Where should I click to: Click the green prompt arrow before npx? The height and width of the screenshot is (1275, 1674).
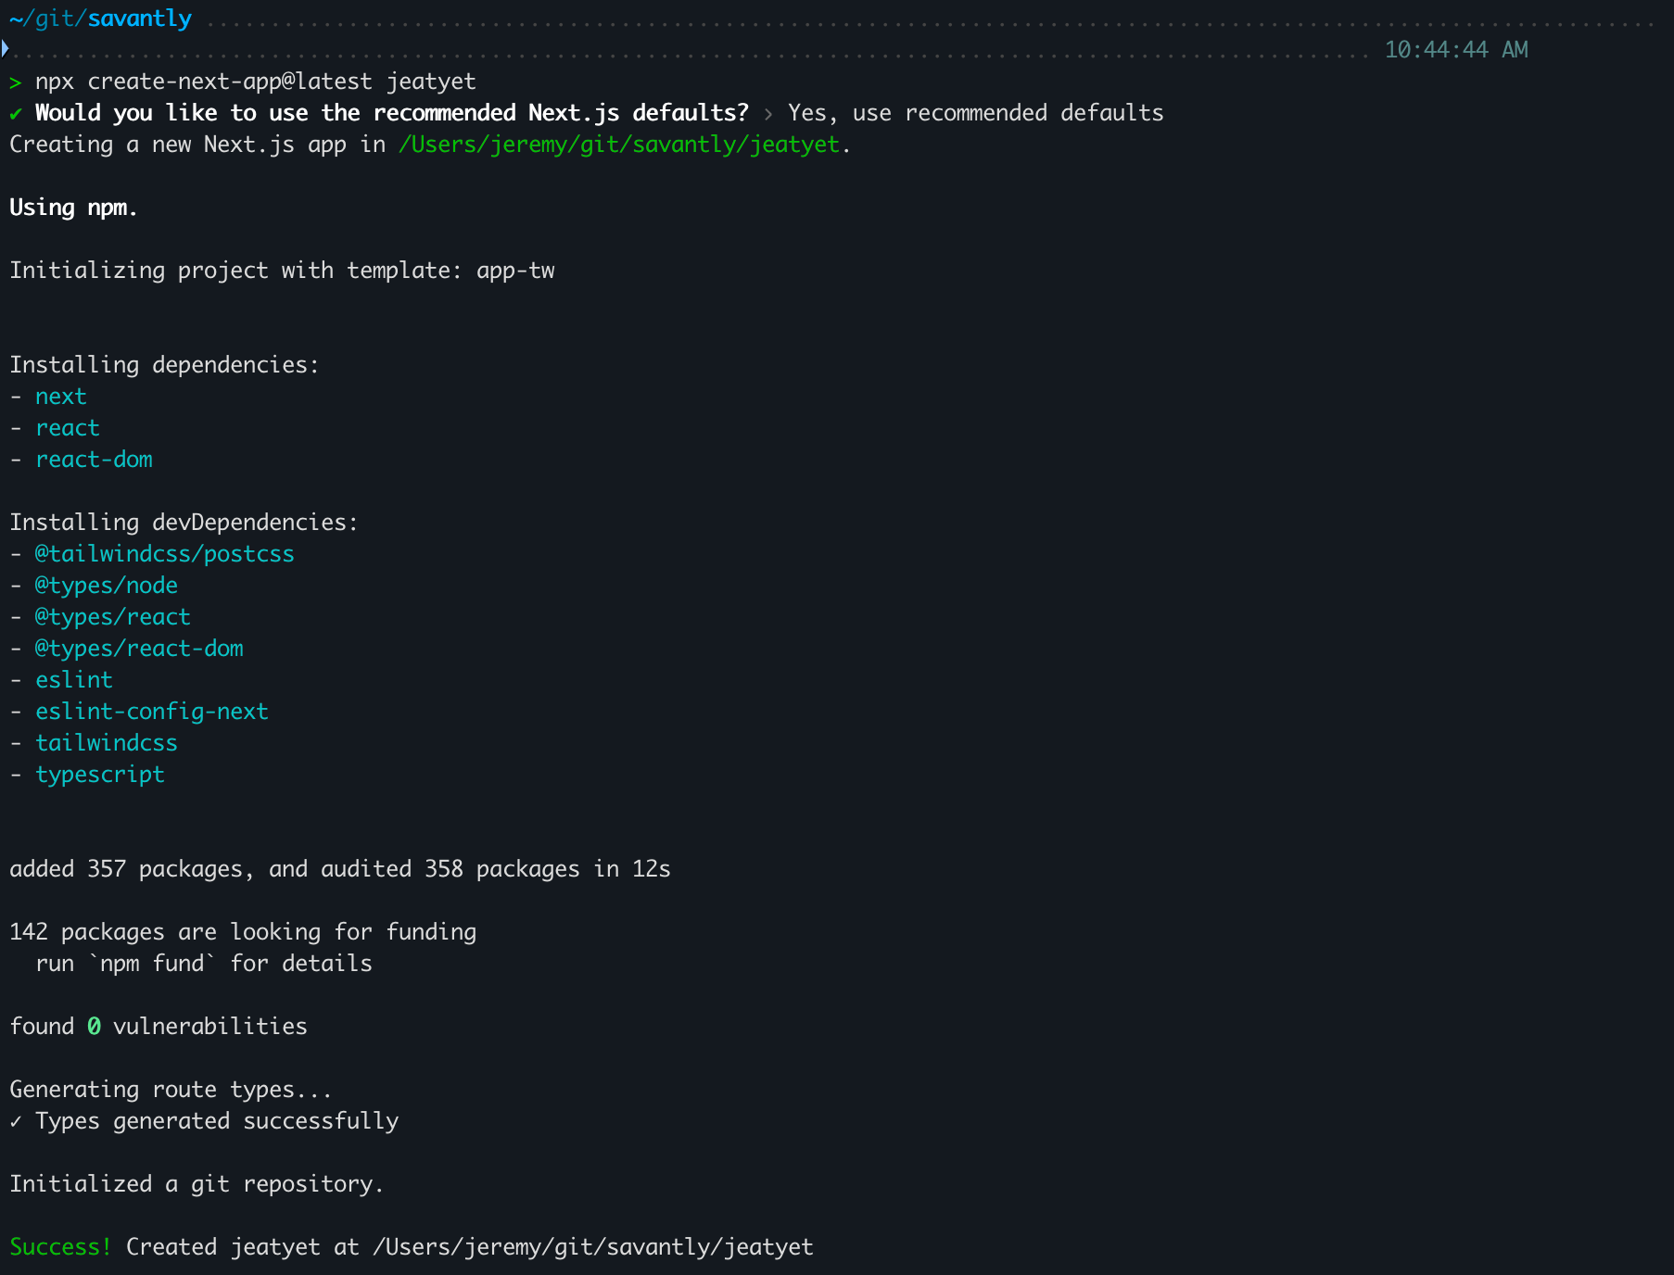click(x=16, y=82)
